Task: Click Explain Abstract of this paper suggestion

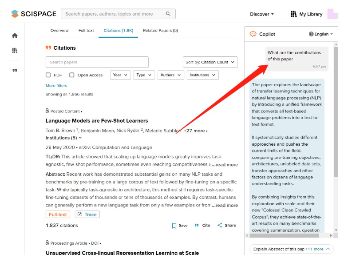Action: [279, 249]
